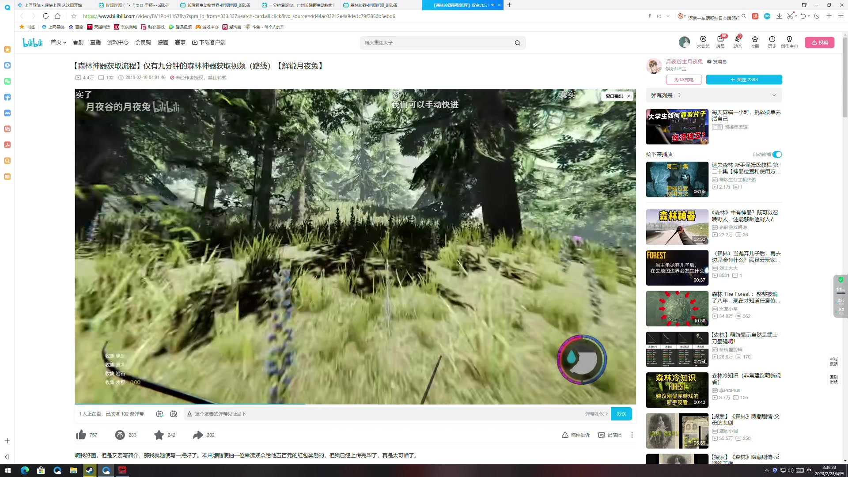848x477 pixels.
Task: Open the Member Shop navigation item
Action: [x=143, y=42]
